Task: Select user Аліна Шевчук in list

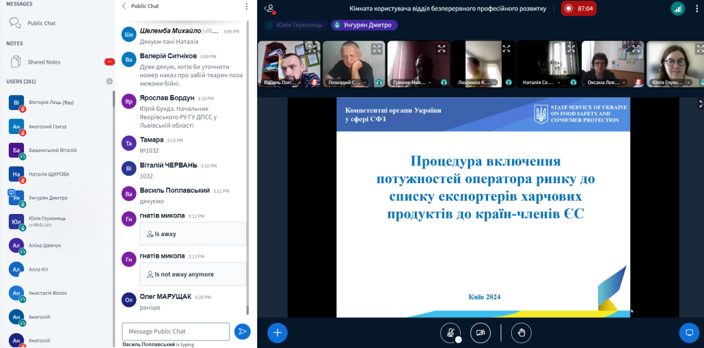Action: point(44,245)
